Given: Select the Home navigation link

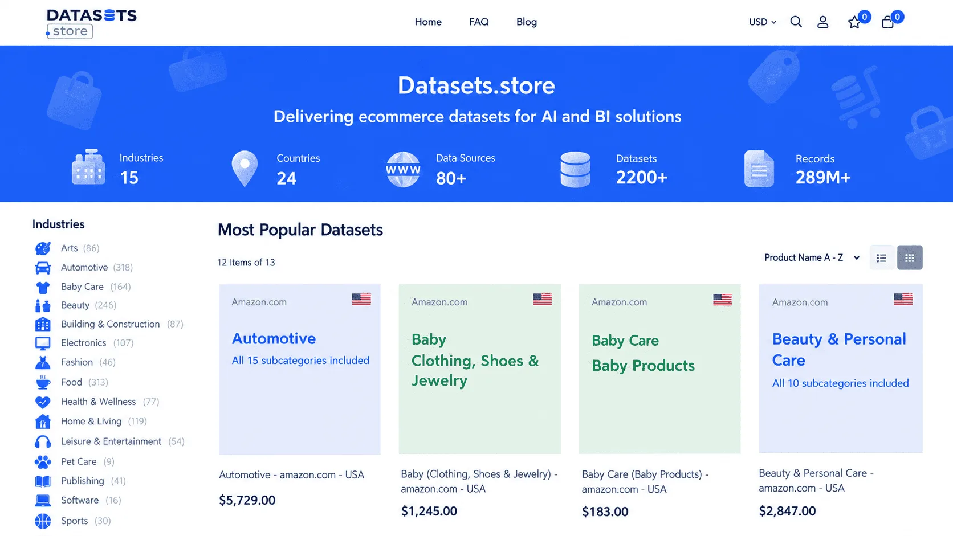Looking at the screenshot, I should click(x=428, y=22).
